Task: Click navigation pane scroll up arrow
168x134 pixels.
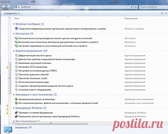Action: click(10, 18)
